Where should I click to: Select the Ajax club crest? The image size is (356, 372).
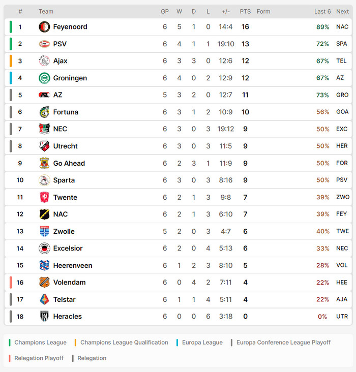tap(44, 61)
